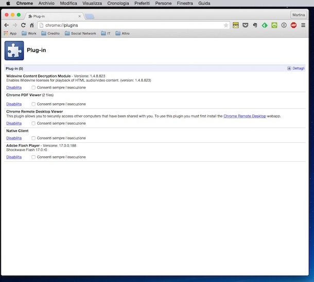The height and width of the screenshot is (282, 314).
Task: Open the Finestra menu
Action: pyautogui.click(x=185, y=3)
